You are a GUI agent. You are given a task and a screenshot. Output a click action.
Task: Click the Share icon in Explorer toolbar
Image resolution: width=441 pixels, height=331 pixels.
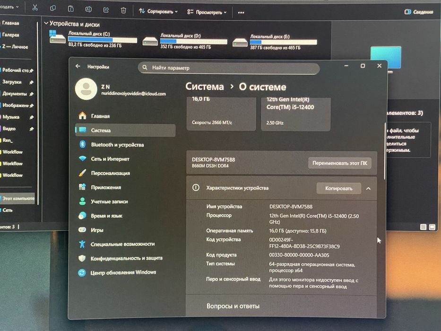pyautogui.click(x=106, y=10)
